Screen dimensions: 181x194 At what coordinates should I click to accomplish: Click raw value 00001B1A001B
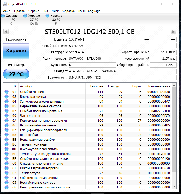coord(159,154)
